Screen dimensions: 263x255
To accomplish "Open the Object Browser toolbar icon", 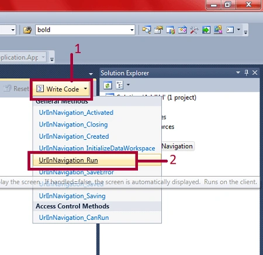I will click(x=171, y=30).
